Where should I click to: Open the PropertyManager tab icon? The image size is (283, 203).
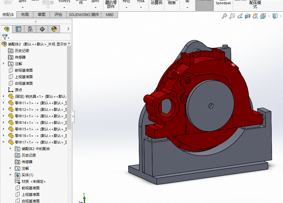[18, 29]
